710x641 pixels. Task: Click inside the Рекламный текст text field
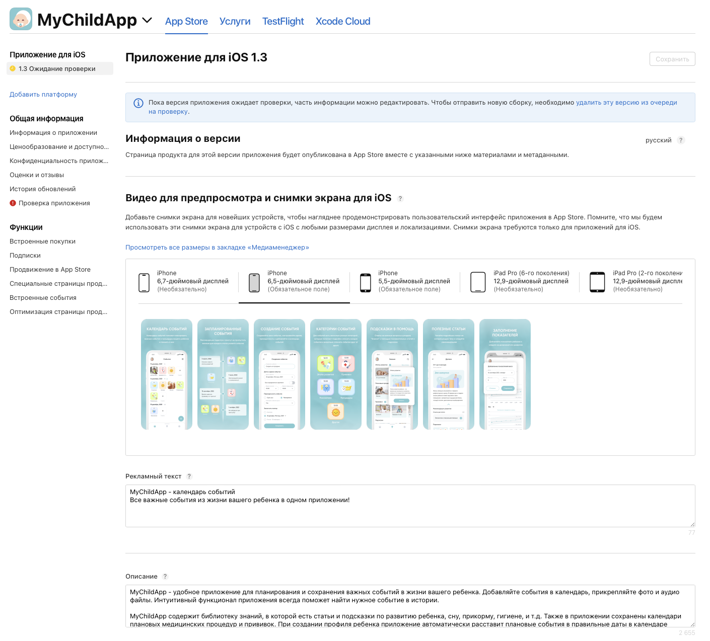[410, 506]
